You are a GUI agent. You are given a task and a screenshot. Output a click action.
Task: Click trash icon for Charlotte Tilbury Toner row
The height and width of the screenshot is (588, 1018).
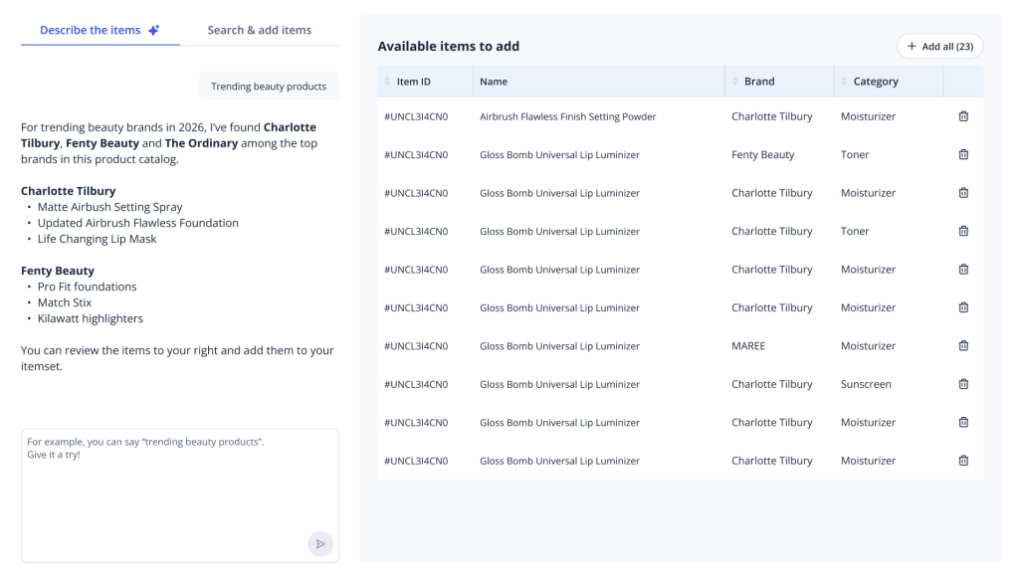click(x=963, y=231)
